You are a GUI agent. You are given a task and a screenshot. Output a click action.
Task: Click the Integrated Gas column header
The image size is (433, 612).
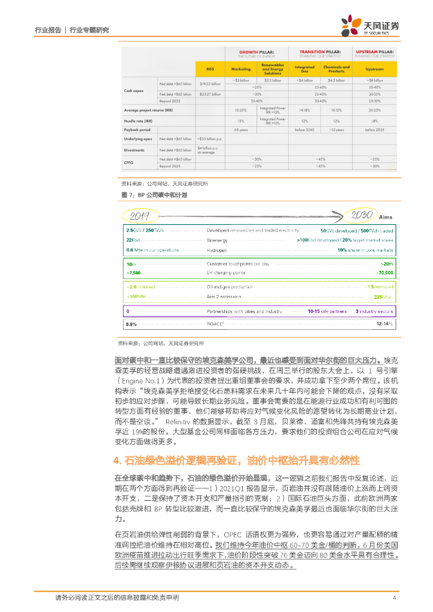[x=304, y=69]
